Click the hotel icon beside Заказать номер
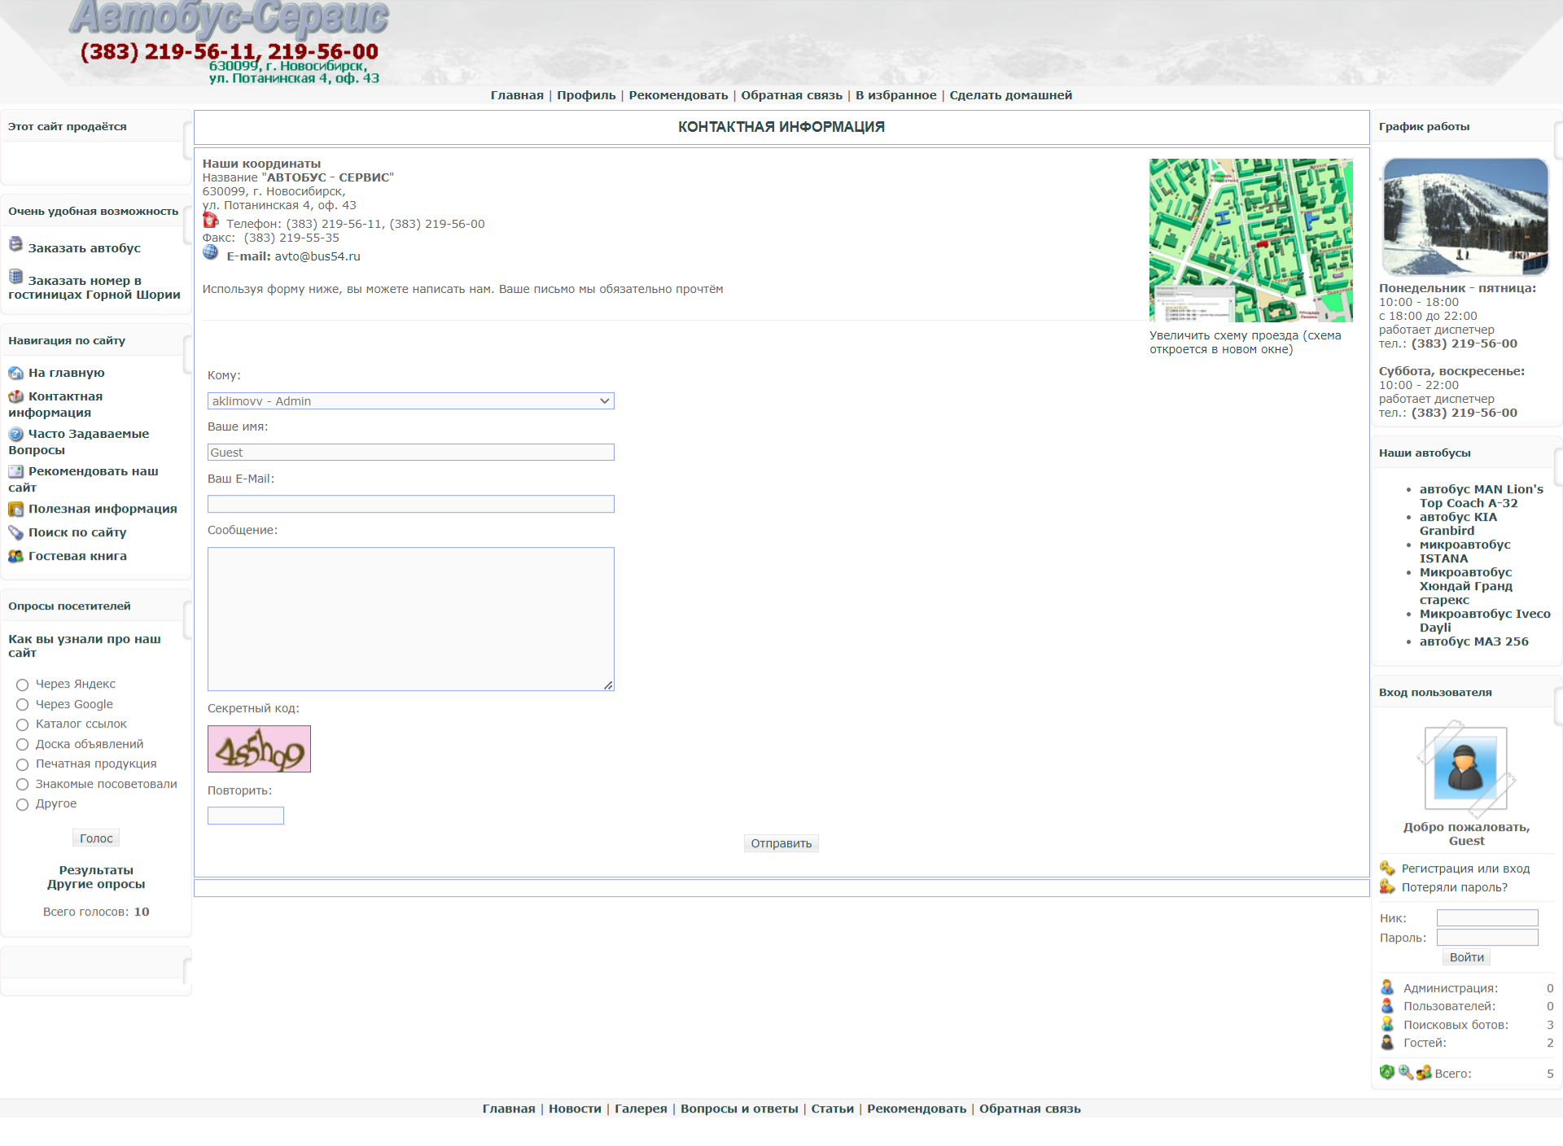 (15, 277)
